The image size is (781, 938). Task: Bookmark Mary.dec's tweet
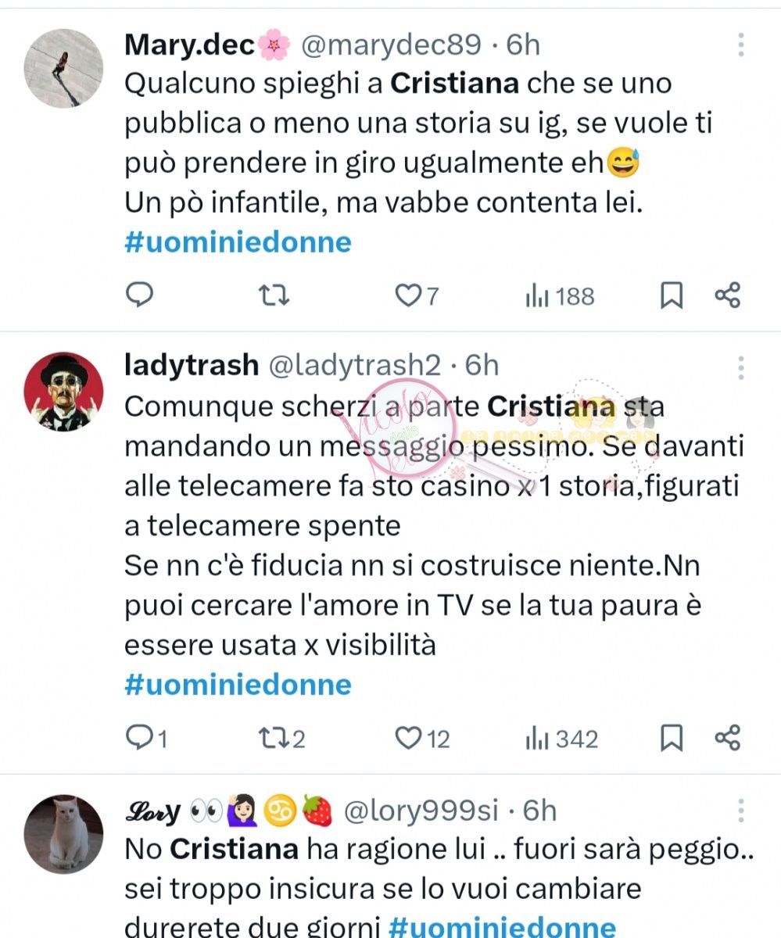[672, 296]
